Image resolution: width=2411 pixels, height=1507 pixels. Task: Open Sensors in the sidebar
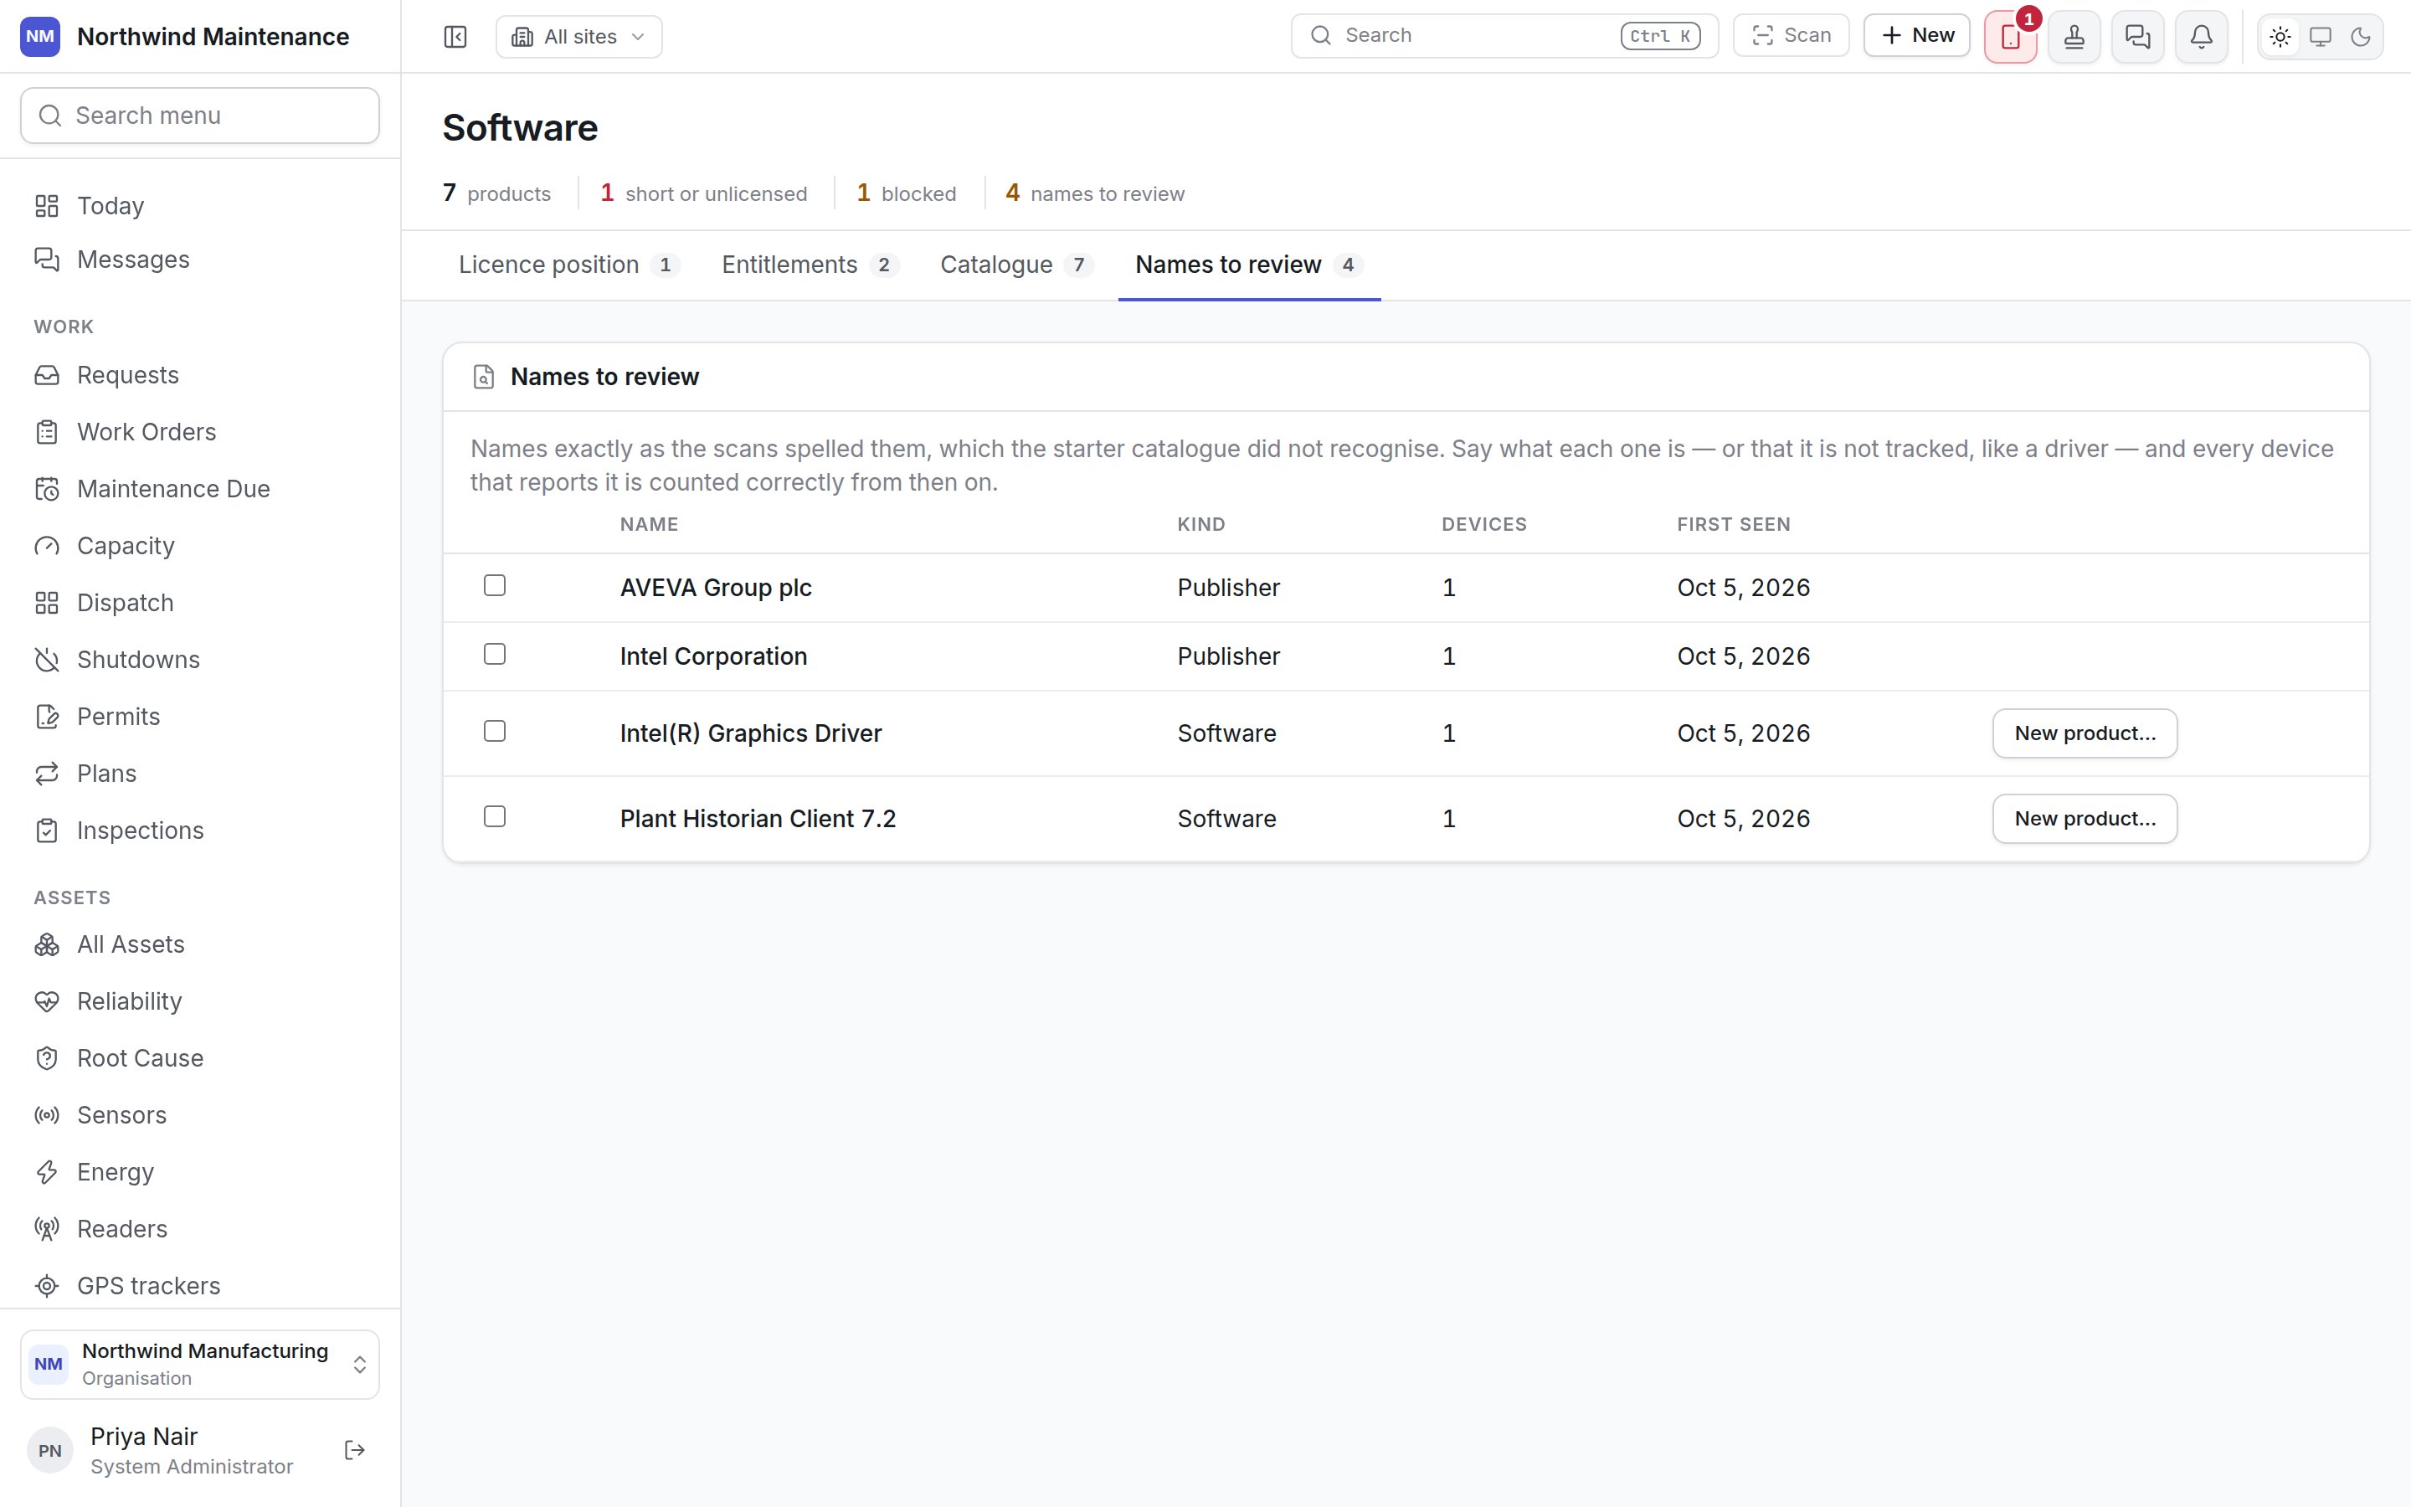click(199, 1115)
